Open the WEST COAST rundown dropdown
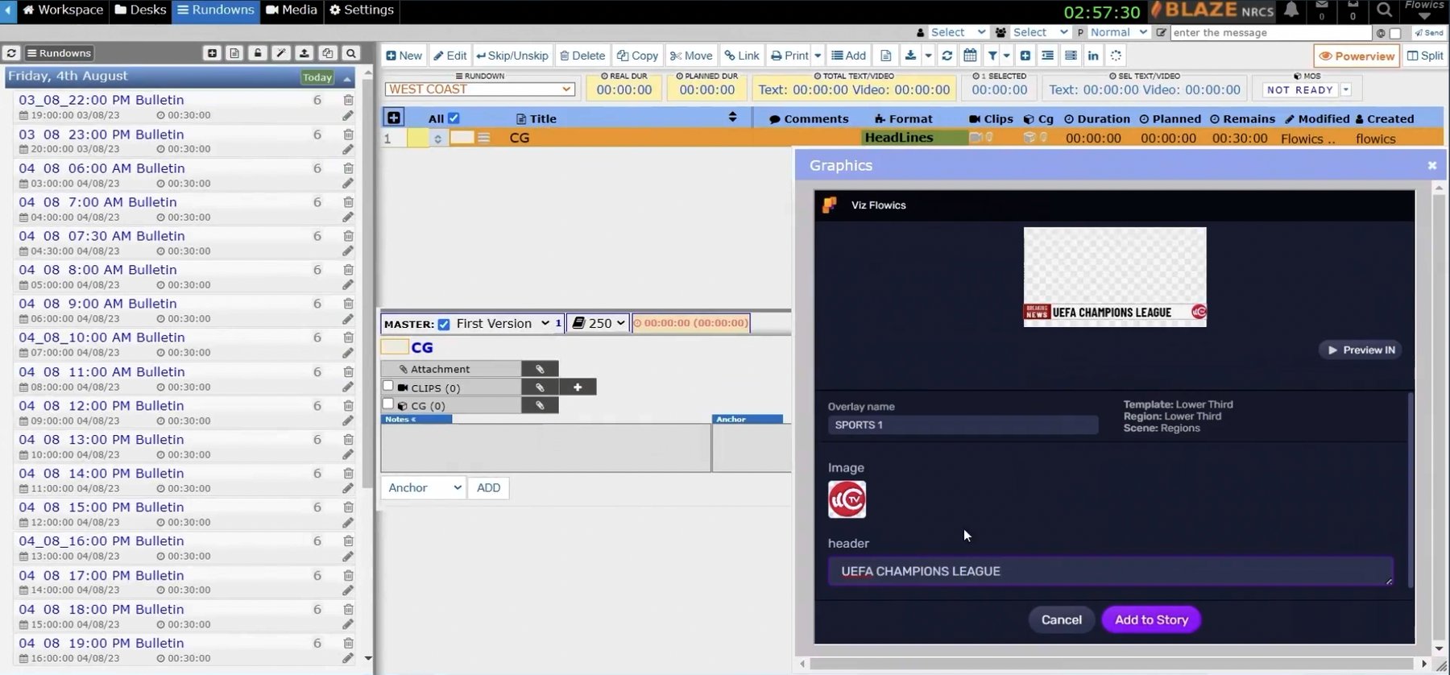 click(x=480, y=89)
